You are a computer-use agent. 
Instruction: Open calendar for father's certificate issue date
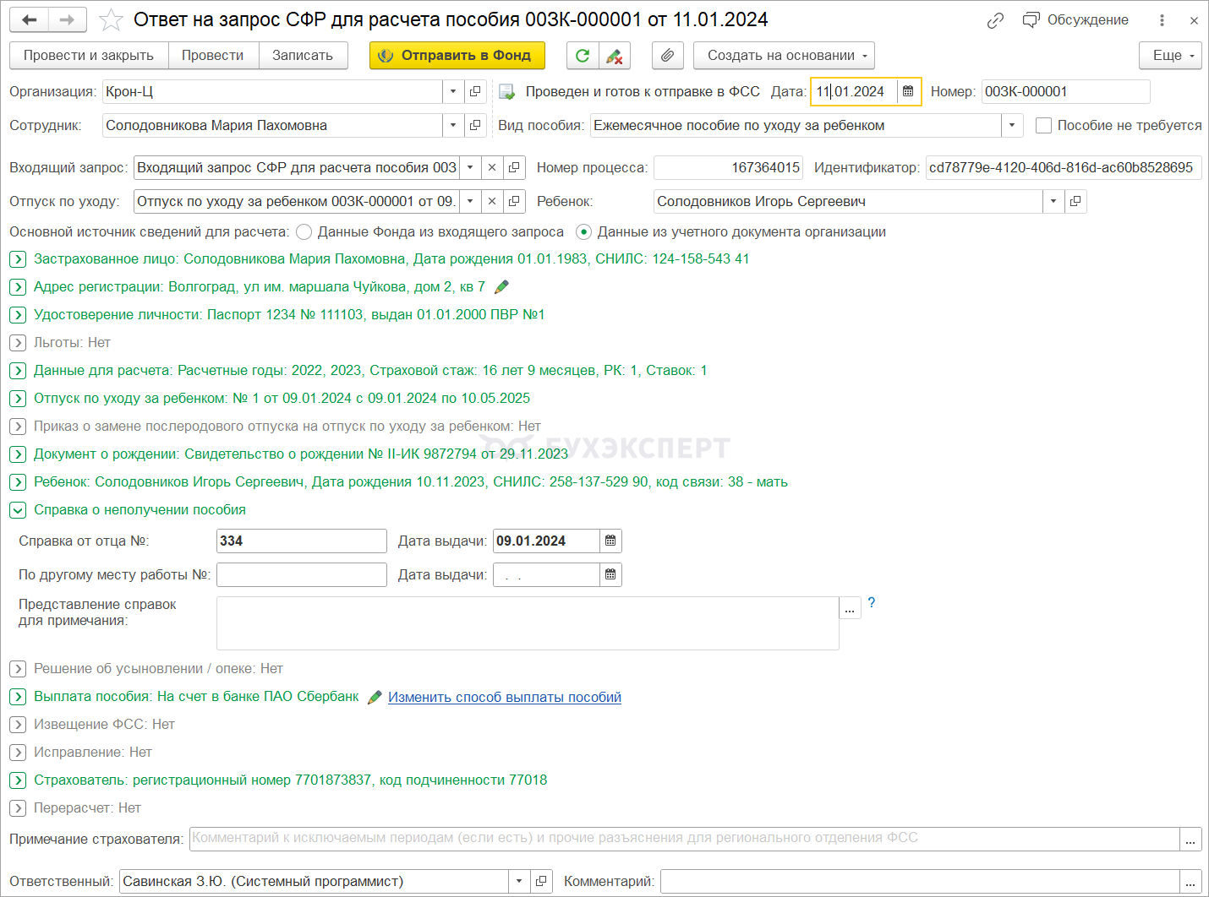(610, 541)
